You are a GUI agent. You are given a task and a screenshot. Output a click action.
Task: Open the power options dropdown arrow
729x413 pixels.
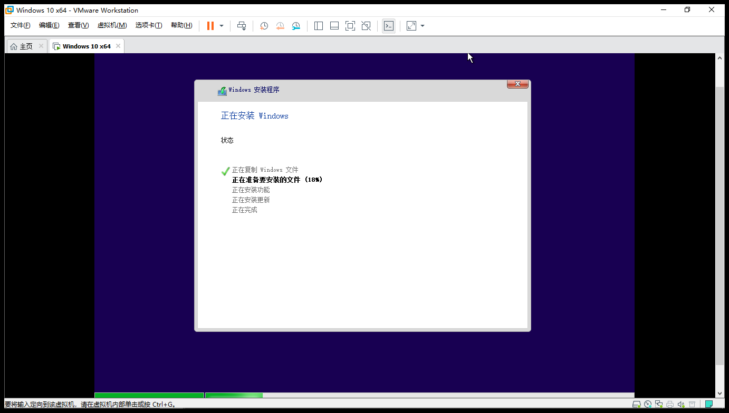click(222, 26)
